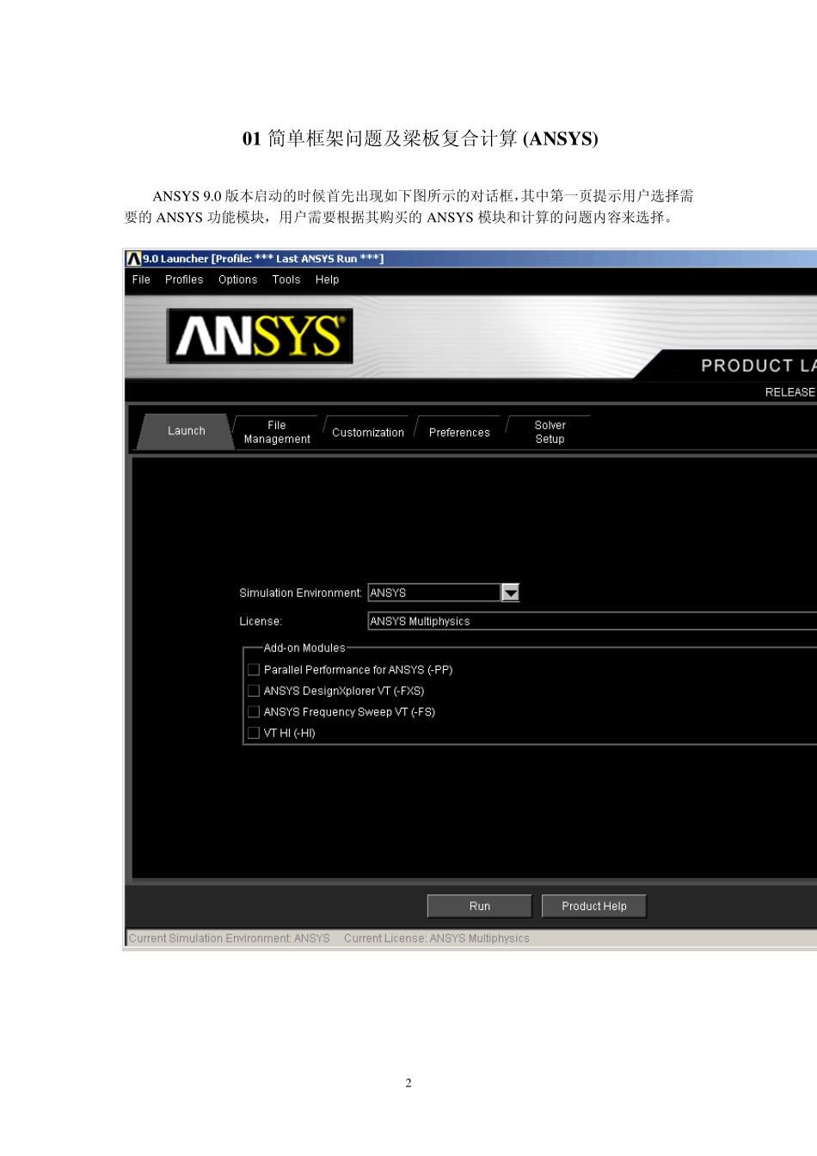Image resolution: width=817 pixels, height=1156 pixels.
Task: Tick ANSYS Frequency Sweep VT (-FS)
Action: click(254, 711)
